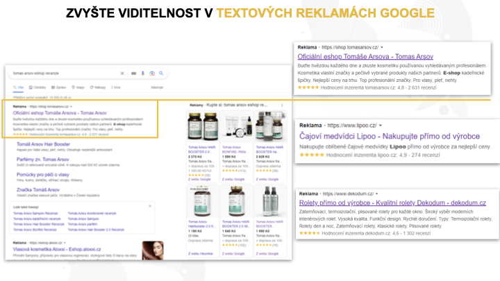Click 'Čajoví medvídci Lipoo' ad headline

tap(390, 137)
